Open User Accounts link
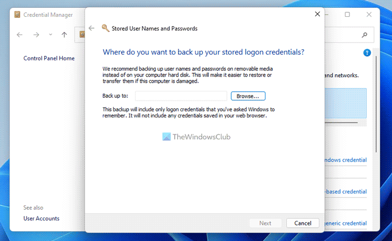This screenshot has width=392, height=241. 41,218
